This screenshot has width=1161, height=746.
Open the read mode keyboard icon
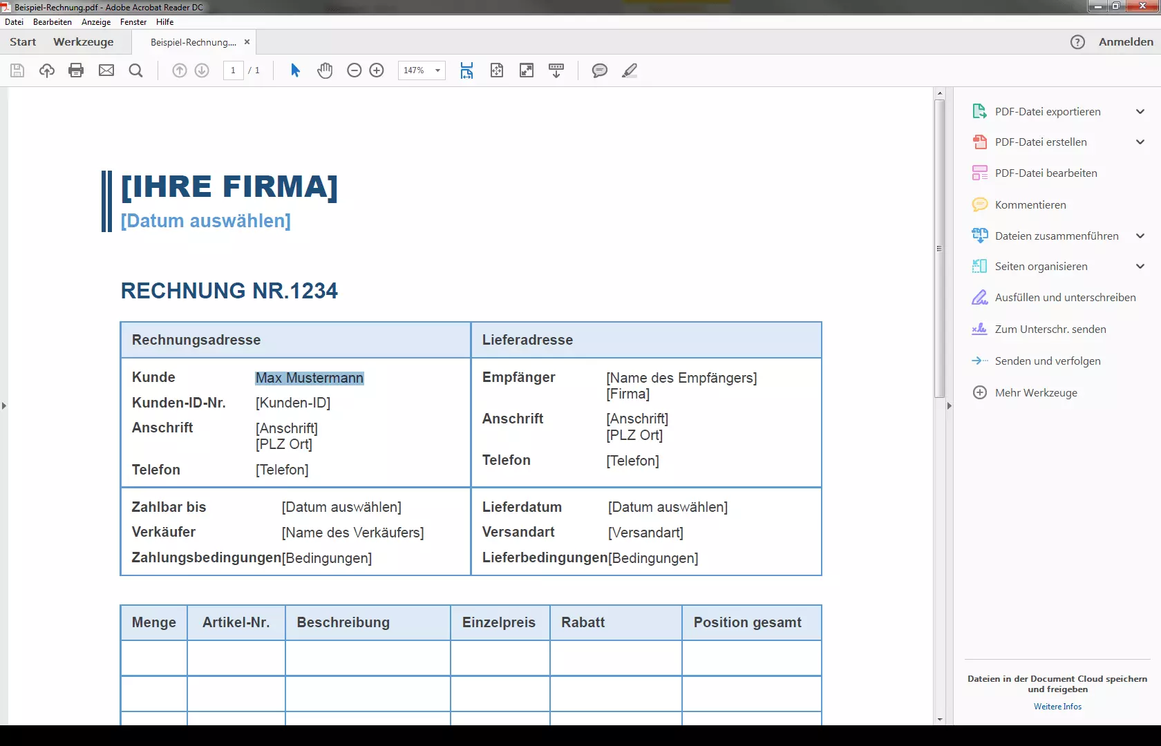pos(556,70)
